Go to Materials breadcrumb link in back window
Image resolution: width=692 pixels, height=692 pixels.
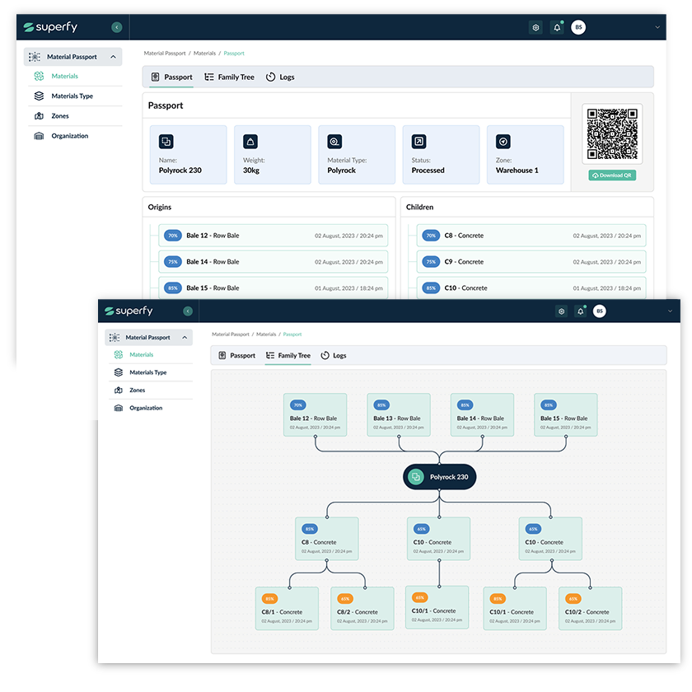(204, 54)
